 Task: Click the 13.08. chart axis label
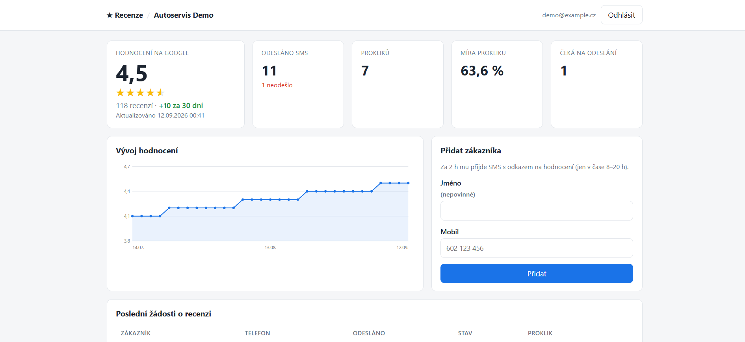[270, 248]
